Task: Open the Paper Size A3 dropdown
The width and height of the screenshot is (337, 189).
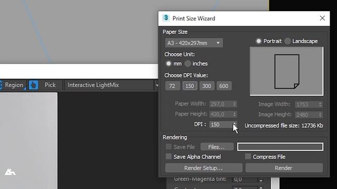Action: click(194, 43)
